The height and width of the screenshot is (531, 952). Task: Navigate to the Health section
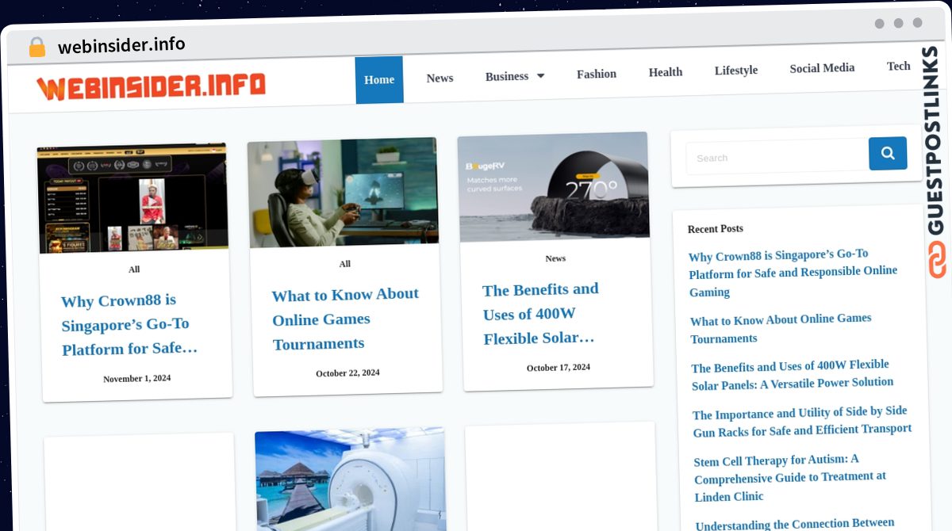666,72
